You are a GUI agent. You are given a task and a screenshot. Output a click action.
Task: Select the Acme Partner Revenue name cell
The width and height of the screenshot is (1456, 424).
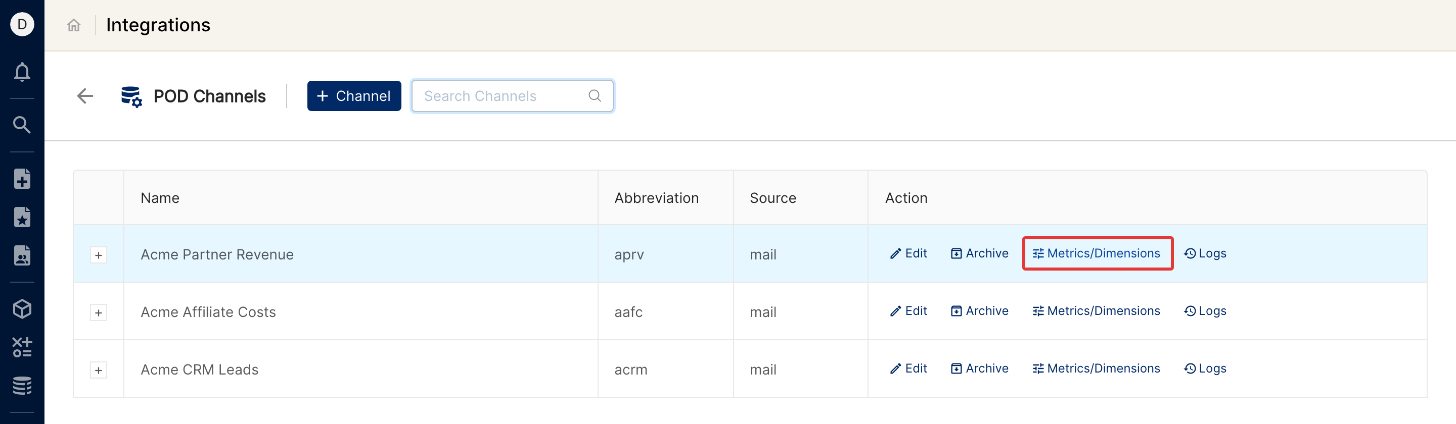tap(360, 254)
